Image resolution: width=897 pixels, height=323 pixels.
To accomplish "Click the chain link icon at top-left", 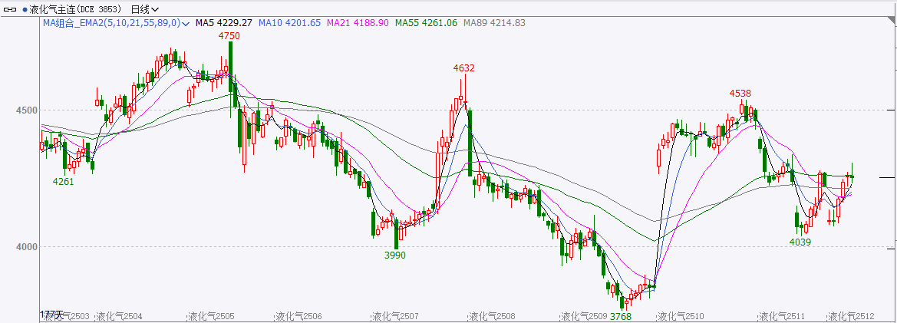I will (x=12, y=9).
